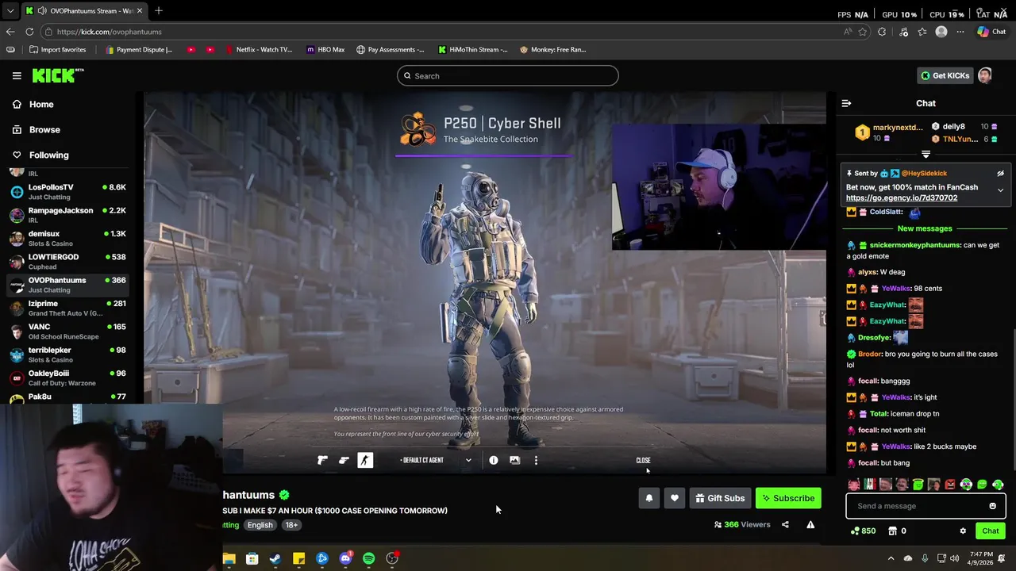Open RampageJackson channel in sidebar
This screenshot has height=571, width=1016.
pos(68,215)
